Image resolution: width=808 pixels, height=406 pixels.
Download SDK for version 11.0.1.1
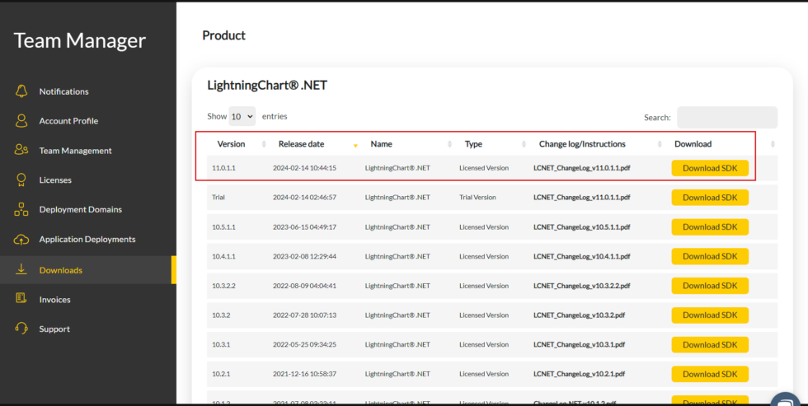coord(710,168)
